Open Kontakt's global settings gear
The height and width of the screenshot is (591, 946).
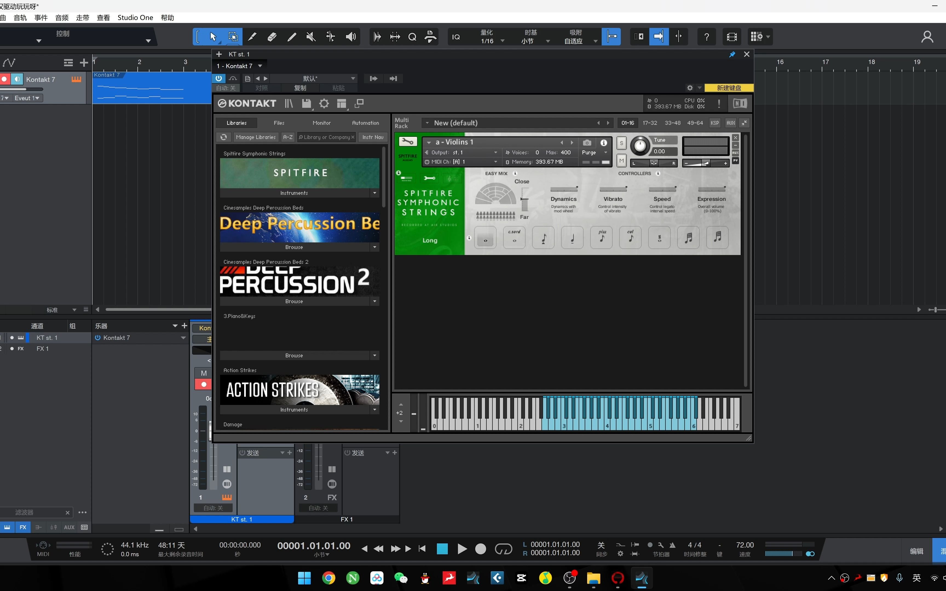[324, 103]
